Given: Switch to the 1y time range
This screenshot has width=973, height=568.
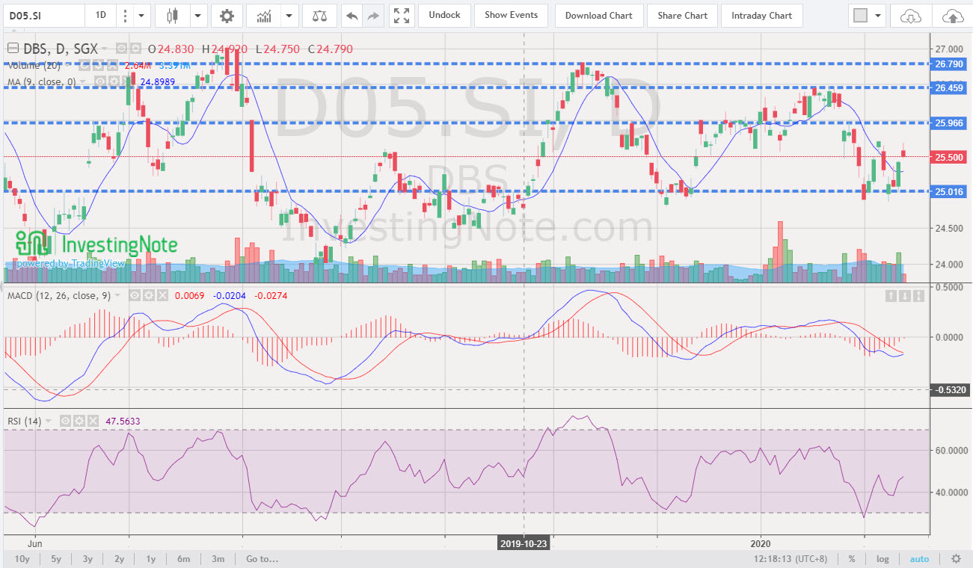Looking at the screenshot, I should pos(150,558).
